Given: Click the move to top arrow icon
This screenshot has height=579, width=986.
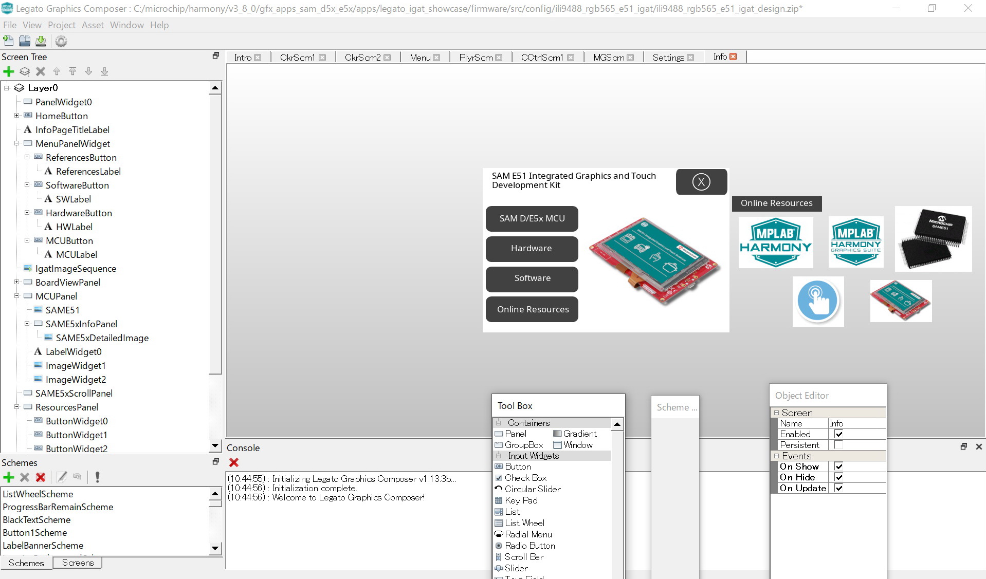Looking at the screenshot, I should click(x=72, y=71).
